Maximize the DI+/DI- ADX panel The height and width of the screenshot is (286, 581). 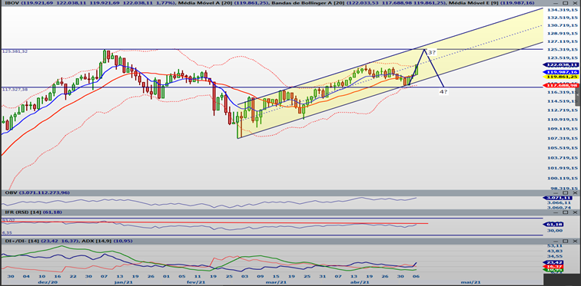[566, 241]
